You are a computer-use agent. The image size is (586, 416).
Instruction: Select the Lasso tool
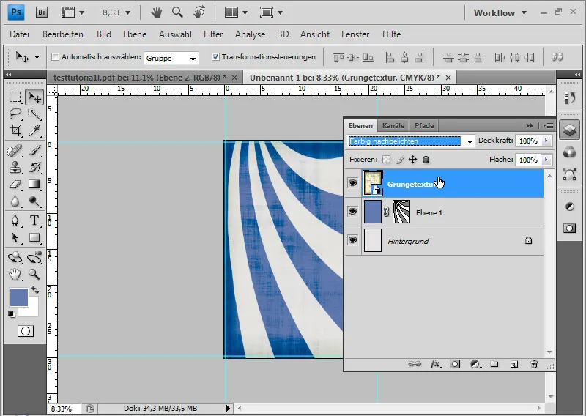(15, 114)
